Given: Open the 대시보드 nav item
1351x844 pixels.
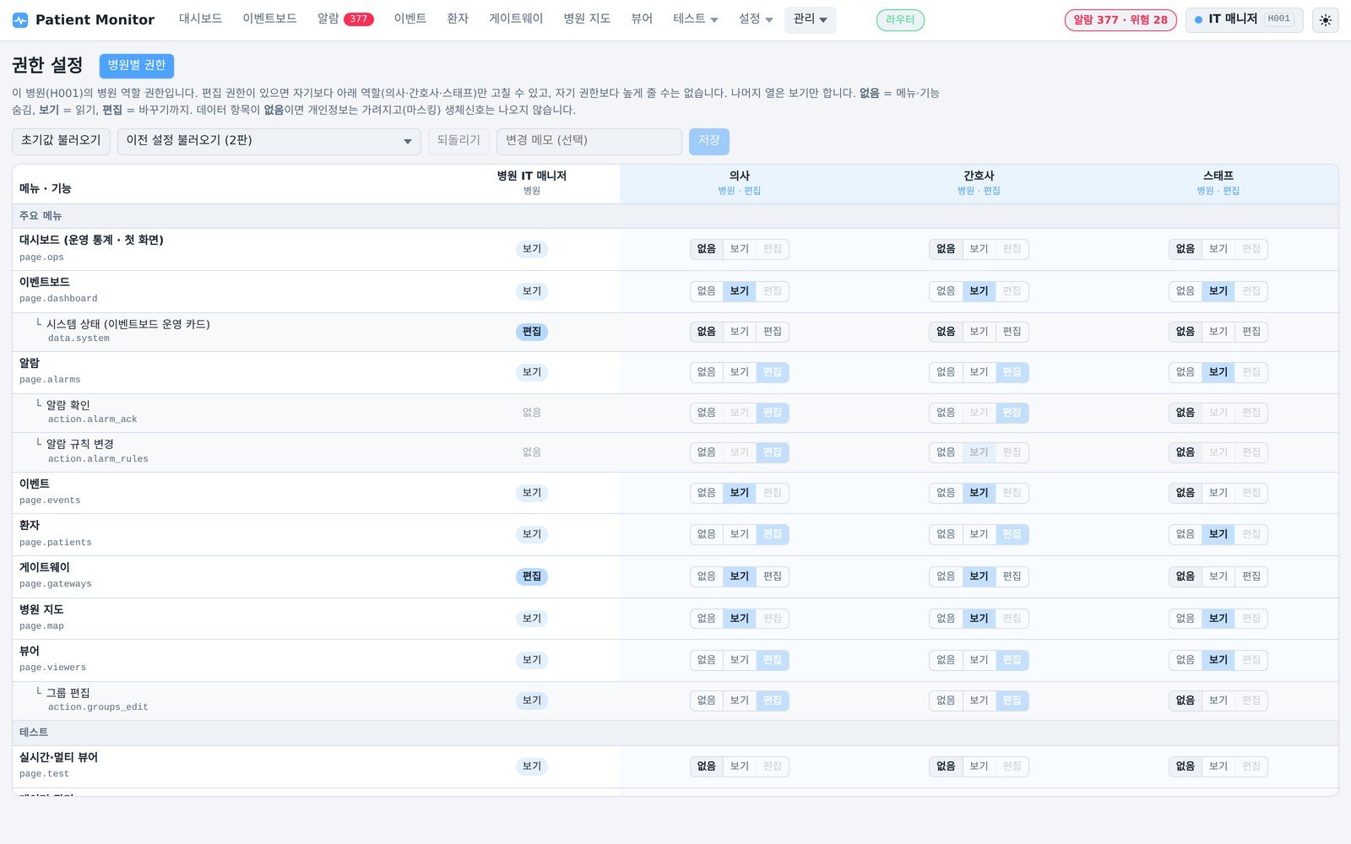Looking at the screenshot, I should point(200,19).
